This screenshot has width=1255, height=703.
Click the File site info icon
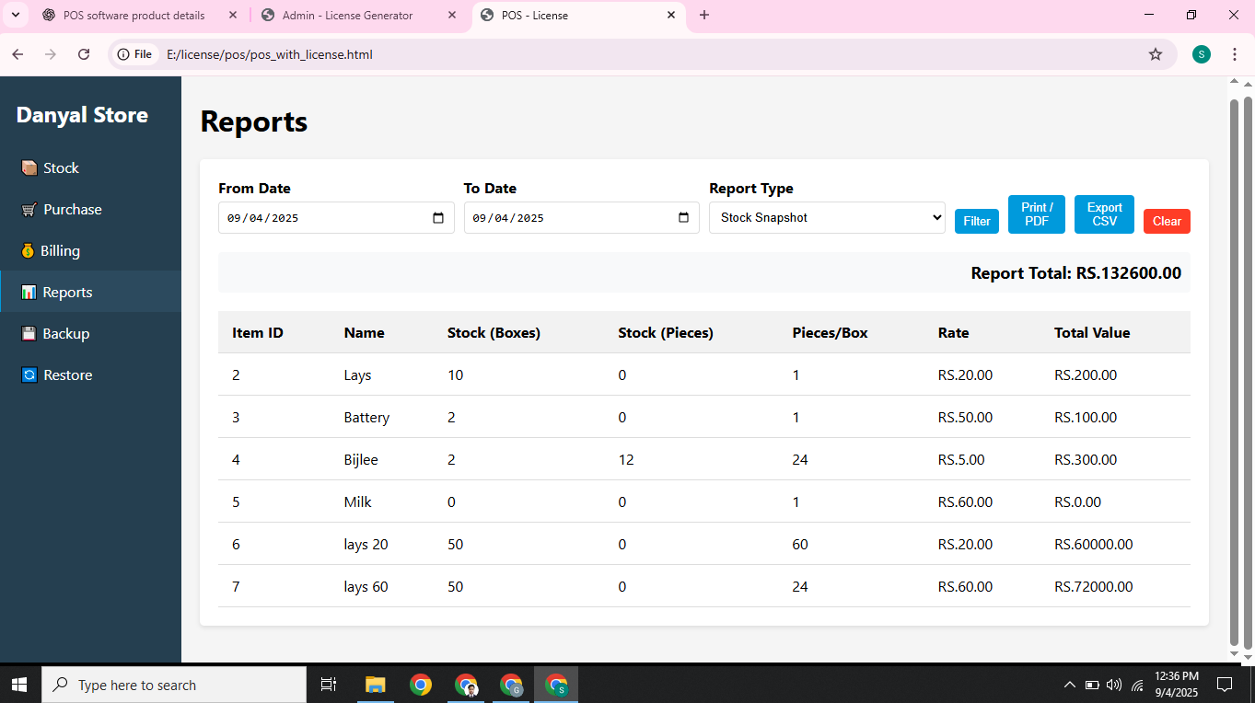(134, 54)
